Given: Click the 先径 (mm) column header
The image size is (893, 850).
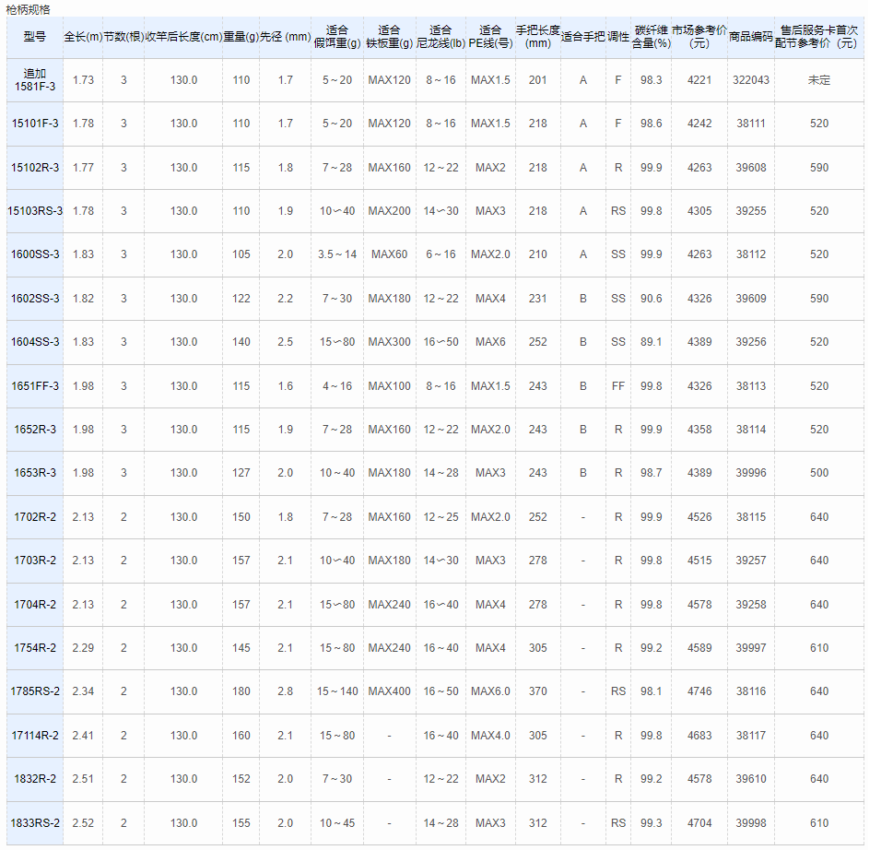Looking at the screenshot, I should 286,37.
